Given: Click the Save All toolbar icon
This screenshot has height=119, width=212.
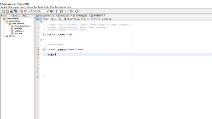Looking at the screenshot, I should coord(16,11).
